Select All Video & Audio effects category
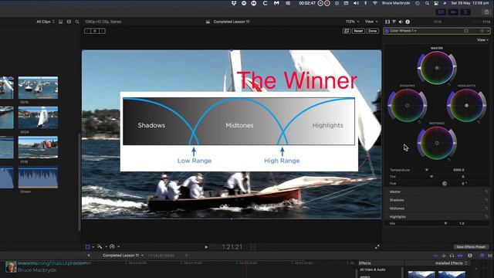This screenshot has height=278, width=494. pyautogui.click(x=372, y=270)
